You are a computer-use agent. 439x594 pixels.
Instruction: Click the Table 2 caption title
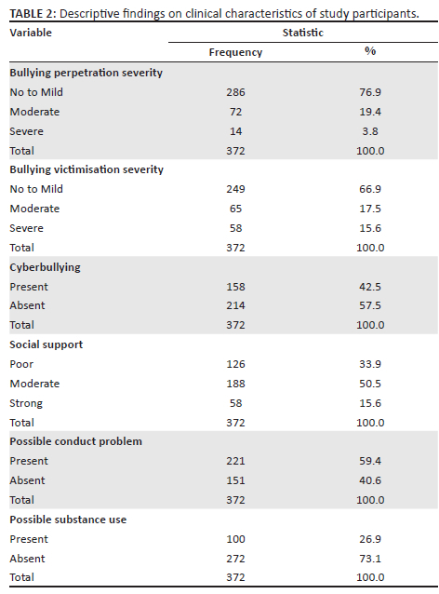tap(214, 14)
